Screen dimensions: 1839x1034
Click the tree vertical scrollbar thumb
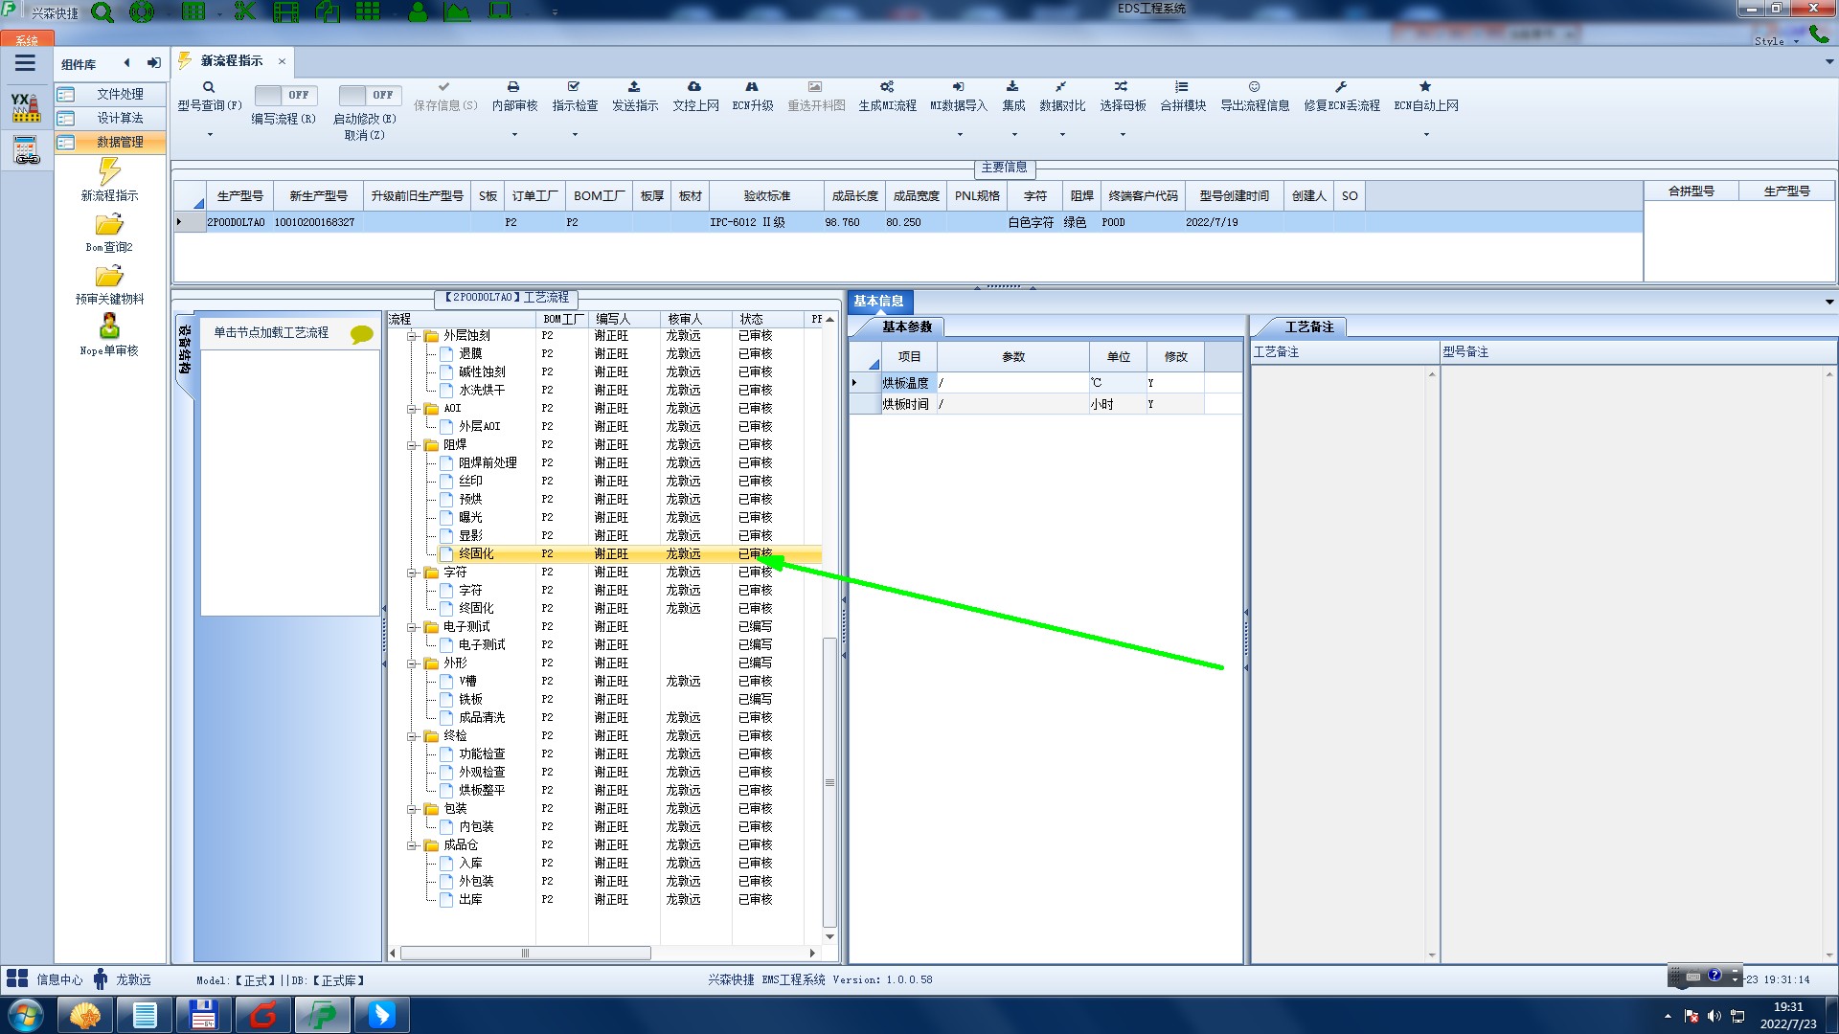pos(829,782)
